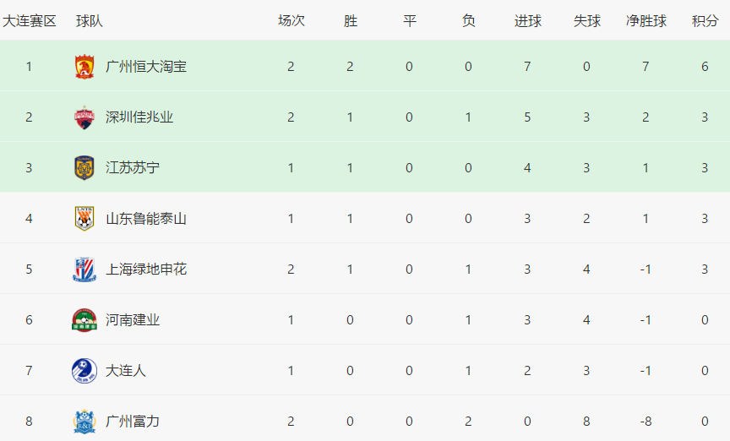
Task: Select the 大连赛区 group header
Action: pyautogui.click(x=30, y=21)
